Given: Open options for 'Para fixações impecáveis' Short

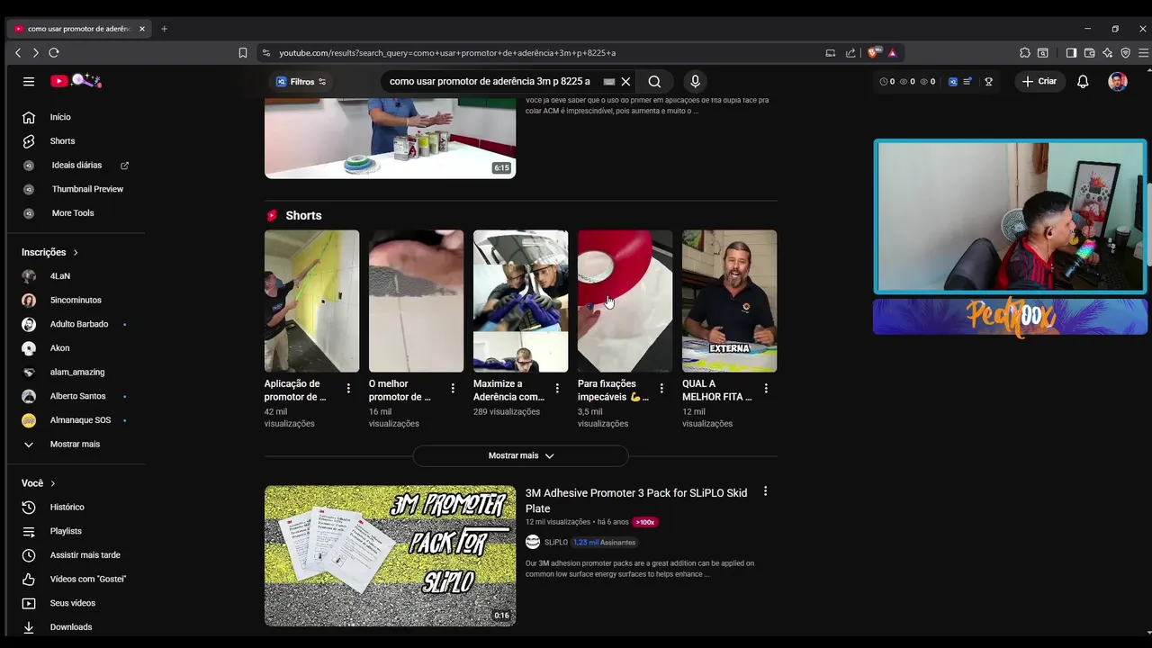Looking at the screenshot, I should point(661,389).
